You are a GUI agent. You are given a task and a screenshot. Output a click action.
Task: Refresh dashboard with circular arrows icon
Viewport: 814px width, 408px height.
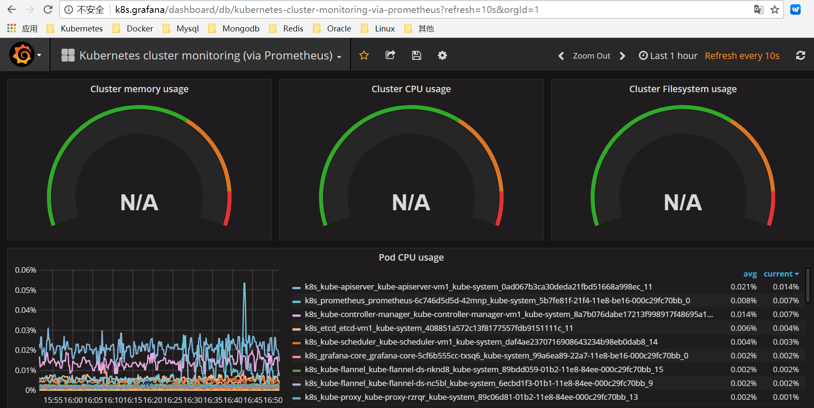point(801,56)
